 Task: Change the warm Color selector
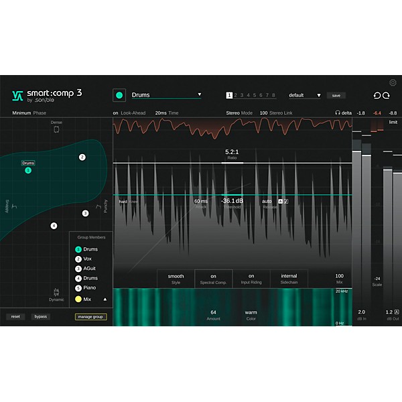click(x=251, y=315)
